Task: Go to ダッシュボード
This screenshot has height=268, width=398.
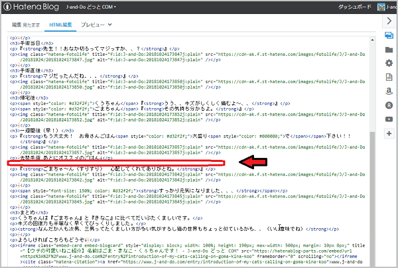Action: coord(354,7)
